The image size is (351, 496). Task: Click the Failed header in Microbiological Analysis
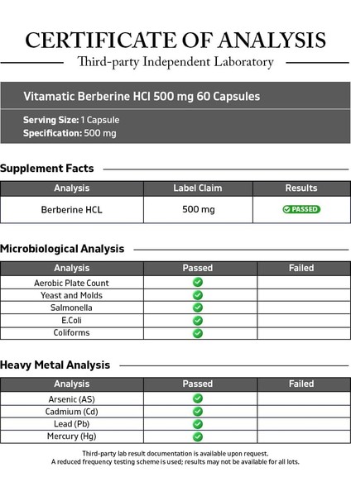(301, 268)
